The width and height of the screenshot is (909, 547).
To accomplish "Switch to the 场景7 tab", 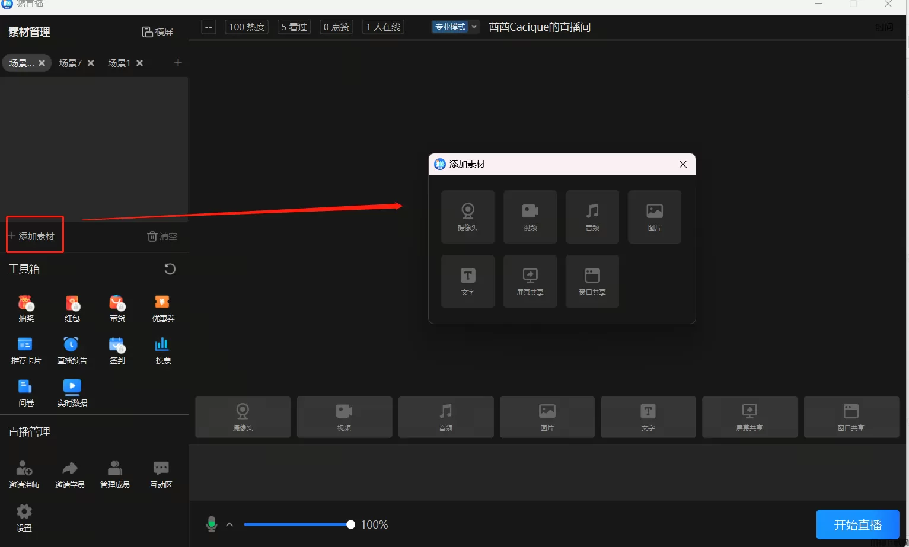I will coord(71,63).
